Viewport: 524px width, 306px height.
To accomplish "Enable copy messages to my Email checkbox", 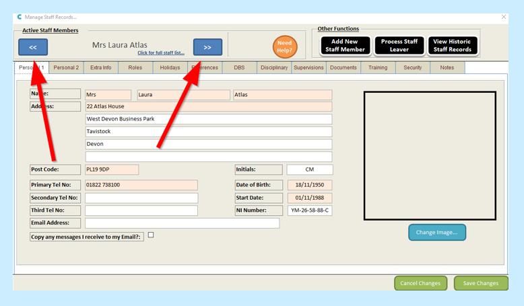I will pos(151,235).
